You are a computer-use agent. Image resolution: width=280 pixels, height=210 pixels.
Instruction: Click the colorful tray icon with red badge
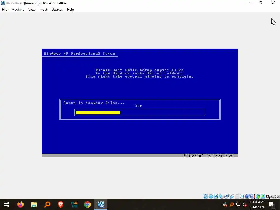pyautogui.click(x=225, y=205)
